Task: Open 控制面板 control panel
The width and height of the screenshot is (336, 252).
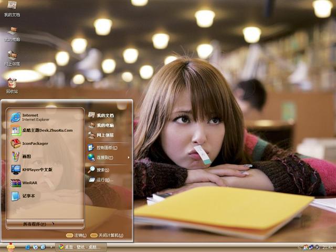Action: (x=103, y=148)
